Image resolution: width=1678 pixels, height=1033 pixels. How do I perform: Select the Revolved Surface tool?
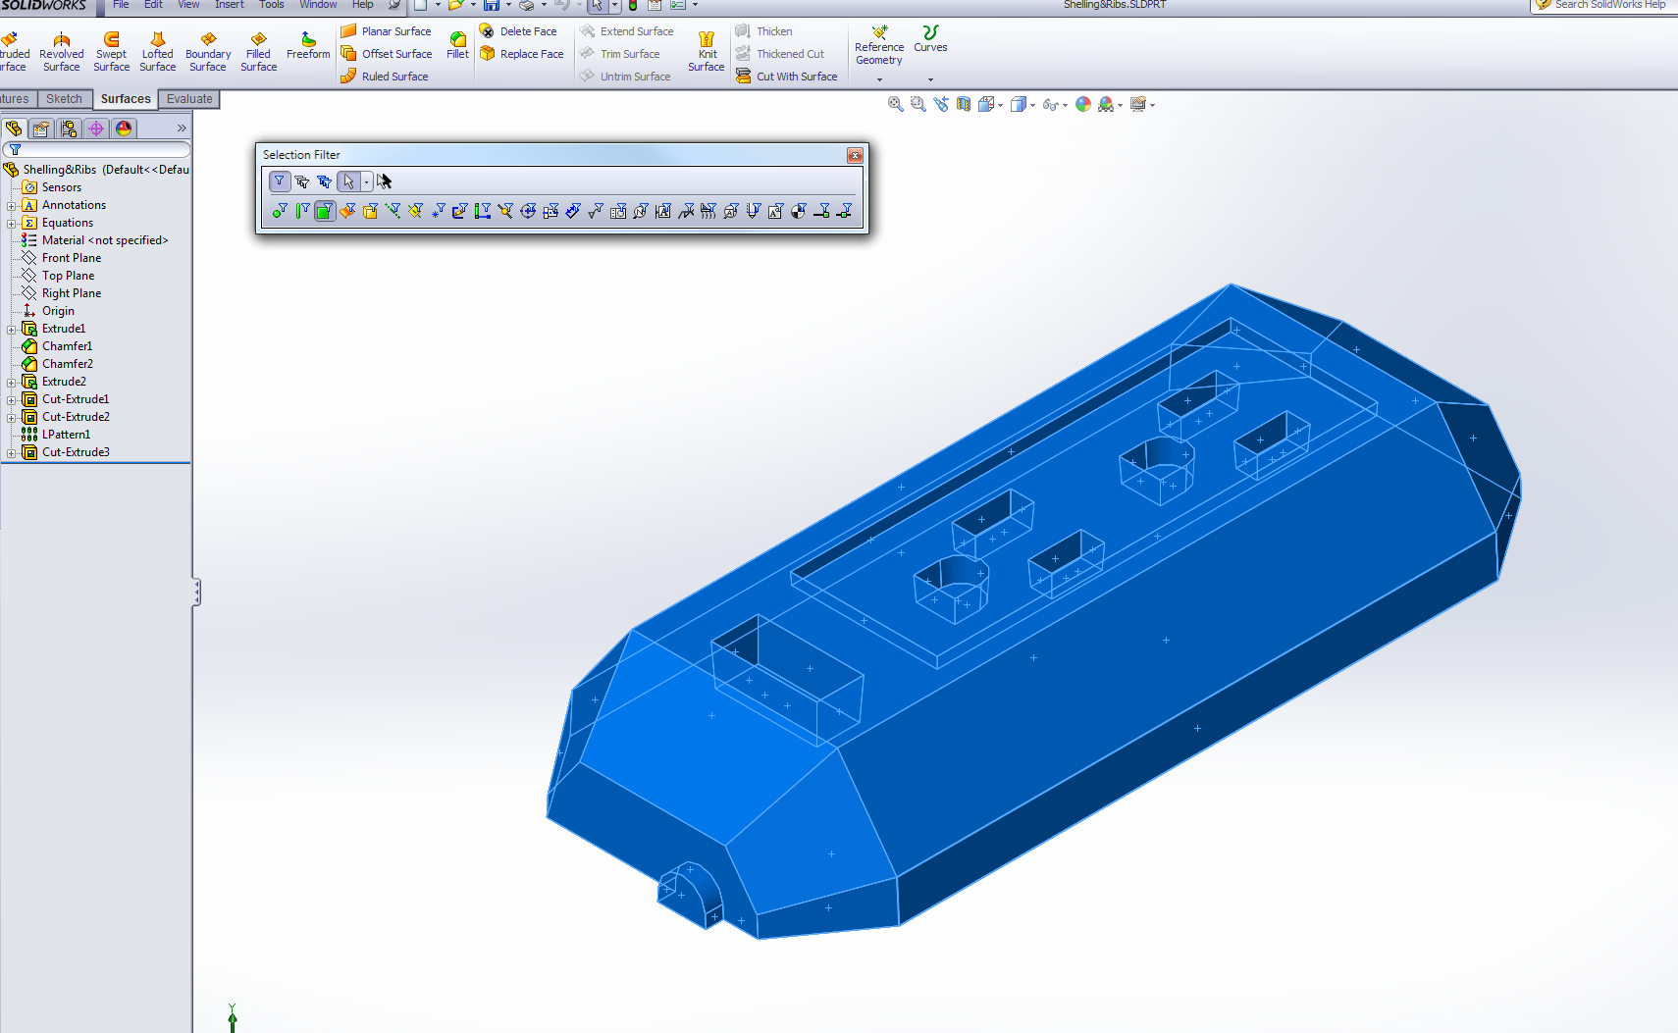click(61, 52)
